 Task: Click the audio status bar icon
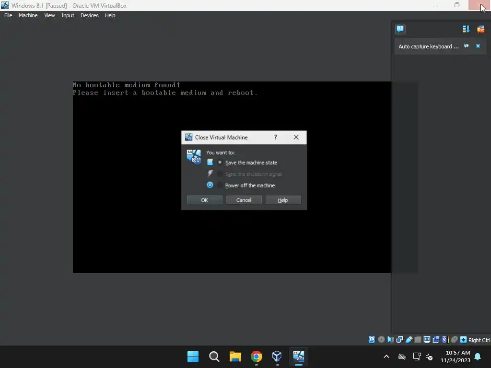tap(390, 340)
